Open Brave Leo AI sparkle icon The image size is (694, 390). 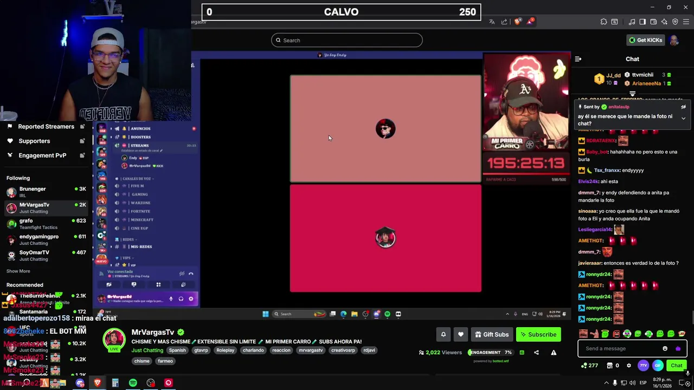(664, 22)
